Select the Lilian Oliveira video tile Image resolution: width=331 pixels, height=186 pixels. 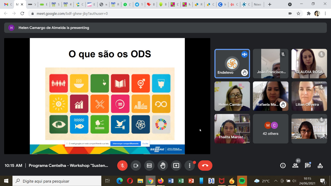(309, 96)
